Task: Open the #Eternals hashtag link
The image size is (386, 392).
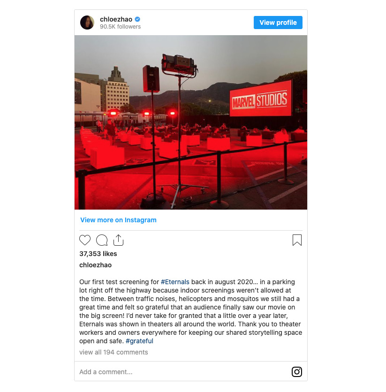Action: click(x=175, y=282)
